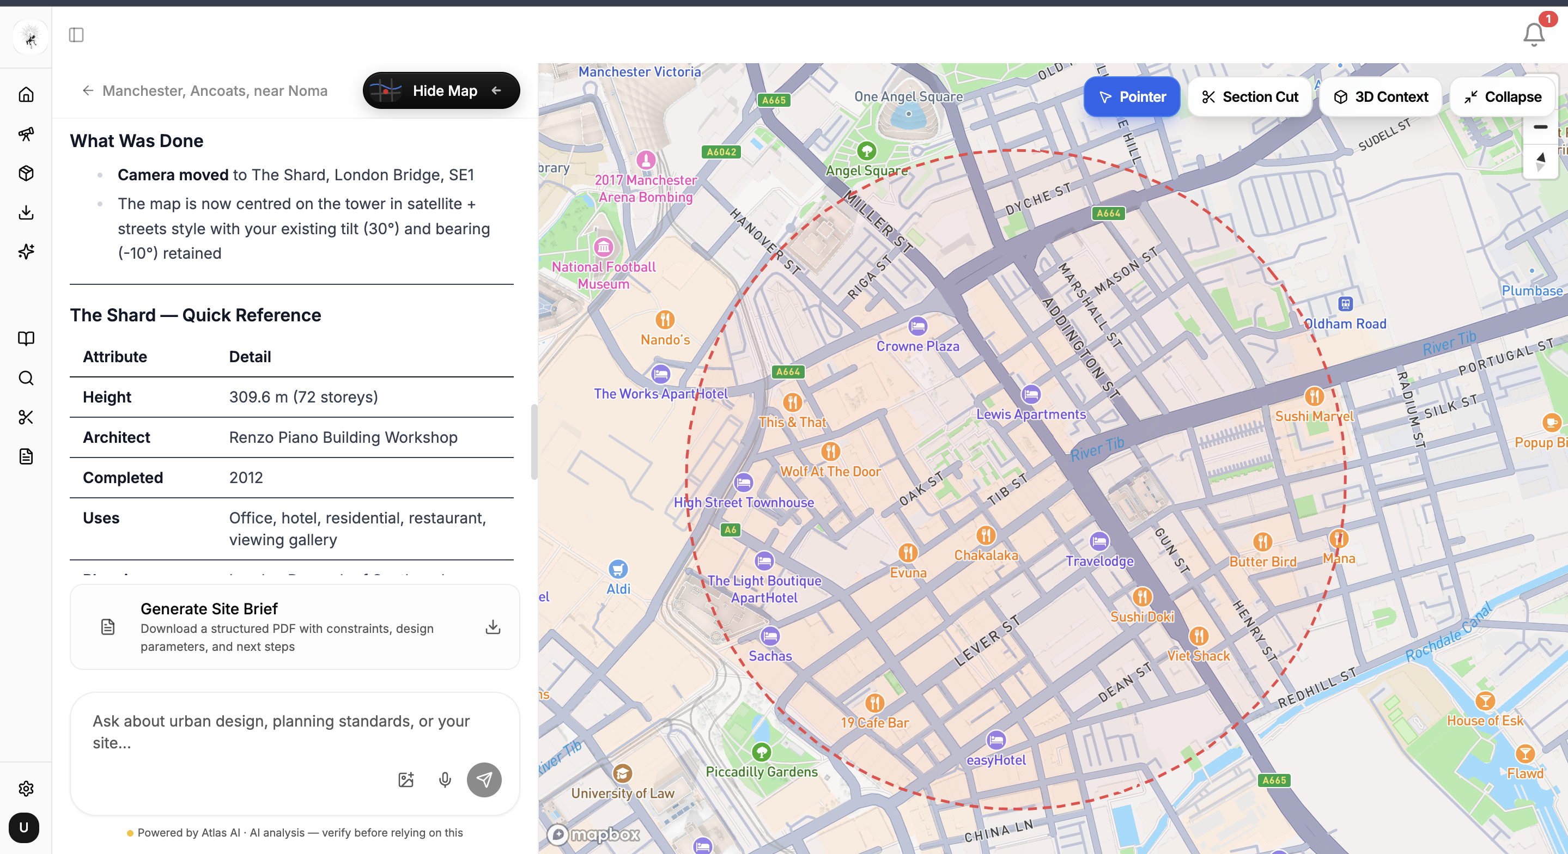Select the University of Law marker
The width and height of the screenshot is (1568, 854).
click(x=622, y=773)
